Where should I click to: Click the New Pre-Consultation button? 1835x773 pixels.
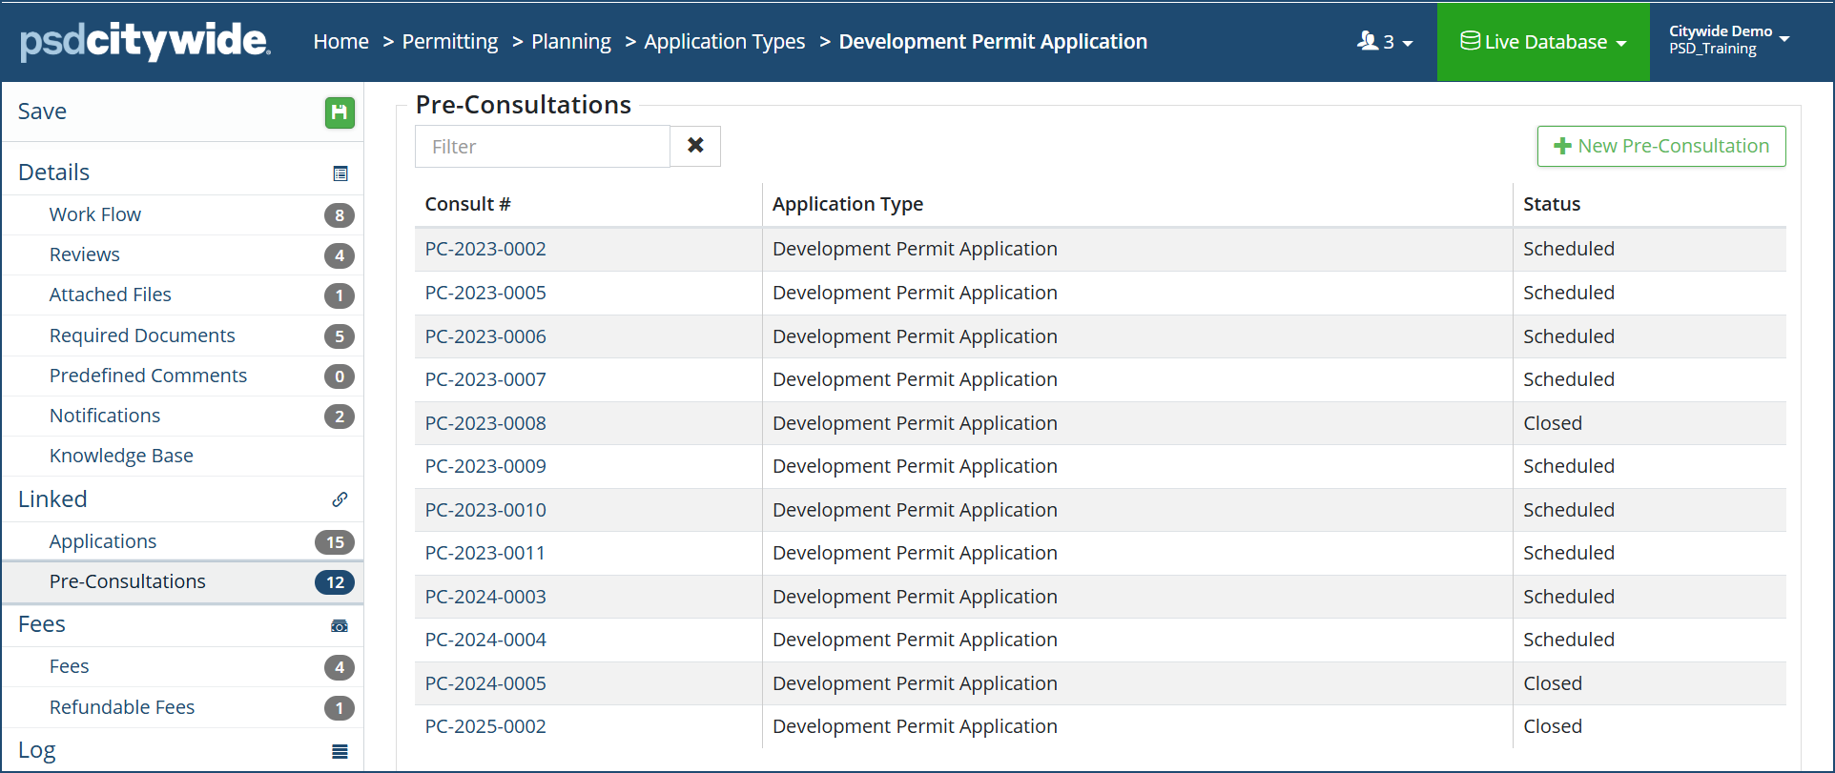click(1660, 146)
